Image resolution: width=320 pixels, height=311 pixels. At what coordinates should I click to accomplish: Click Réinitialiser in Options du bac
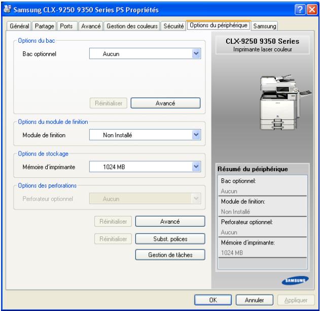109,103
